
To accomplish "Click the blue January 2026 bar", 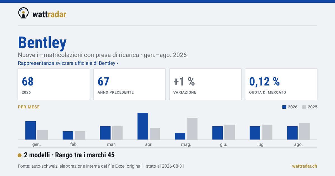I will point(30,130).
